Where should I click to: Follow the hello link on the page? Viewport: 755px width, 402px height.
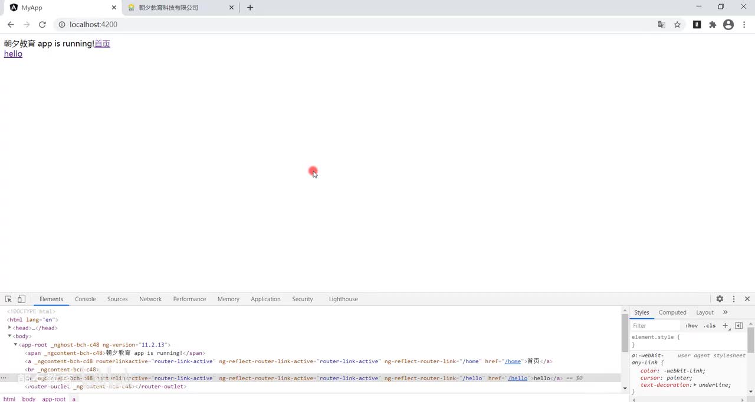point(13,54)
